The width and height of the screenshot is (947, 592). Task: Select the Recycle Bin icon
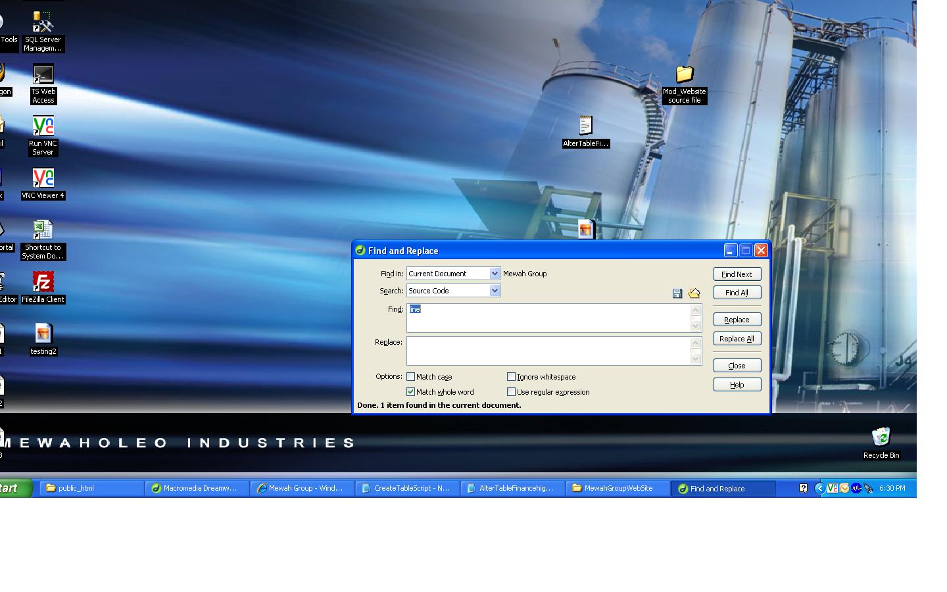pos(881,437)
